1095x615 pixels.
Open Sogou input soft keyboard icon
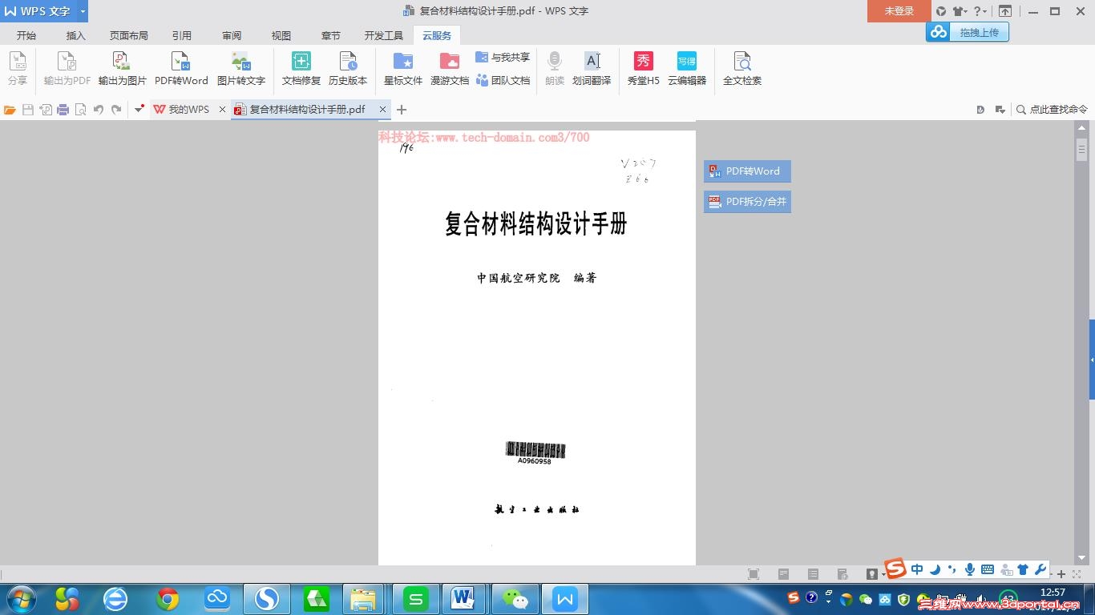click(x=988, y=569)
